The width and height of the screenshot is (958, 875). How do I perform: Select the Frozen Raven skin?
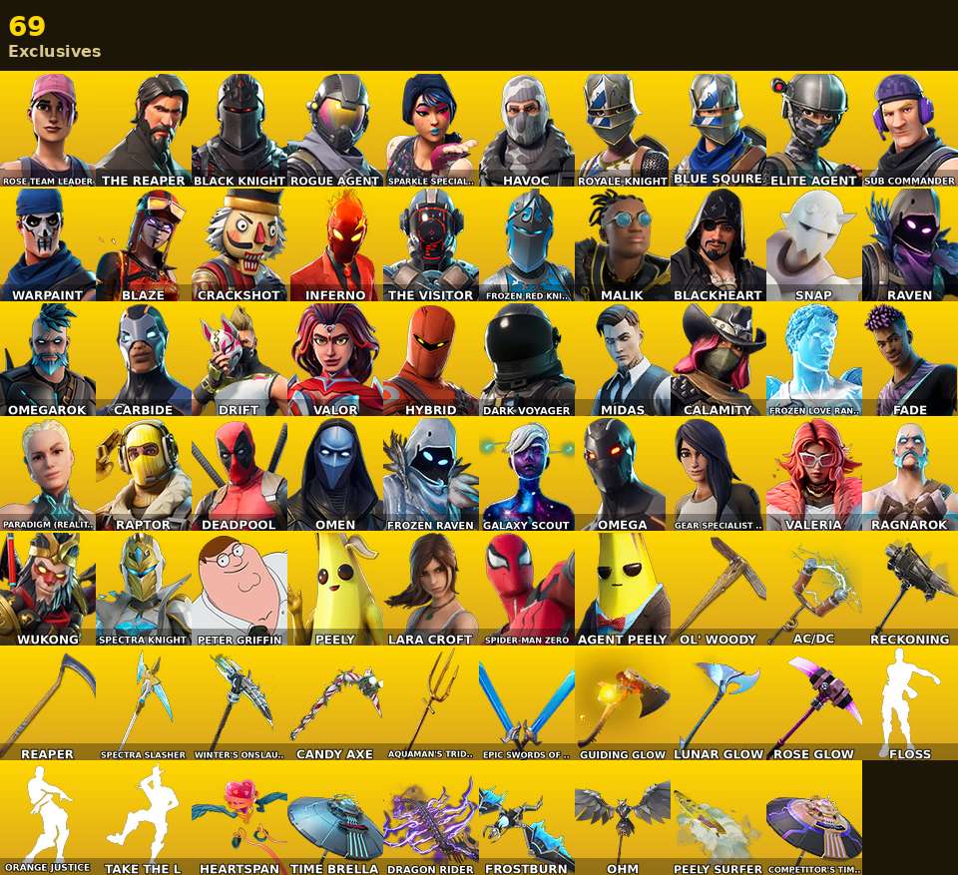[x=431, y=474]
